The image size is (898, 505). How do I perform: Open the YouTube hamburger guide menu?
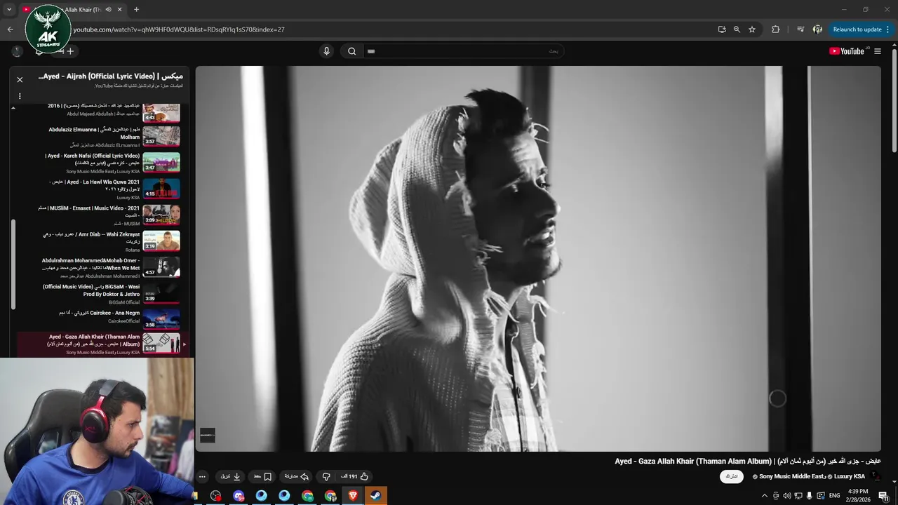(877, 51)
